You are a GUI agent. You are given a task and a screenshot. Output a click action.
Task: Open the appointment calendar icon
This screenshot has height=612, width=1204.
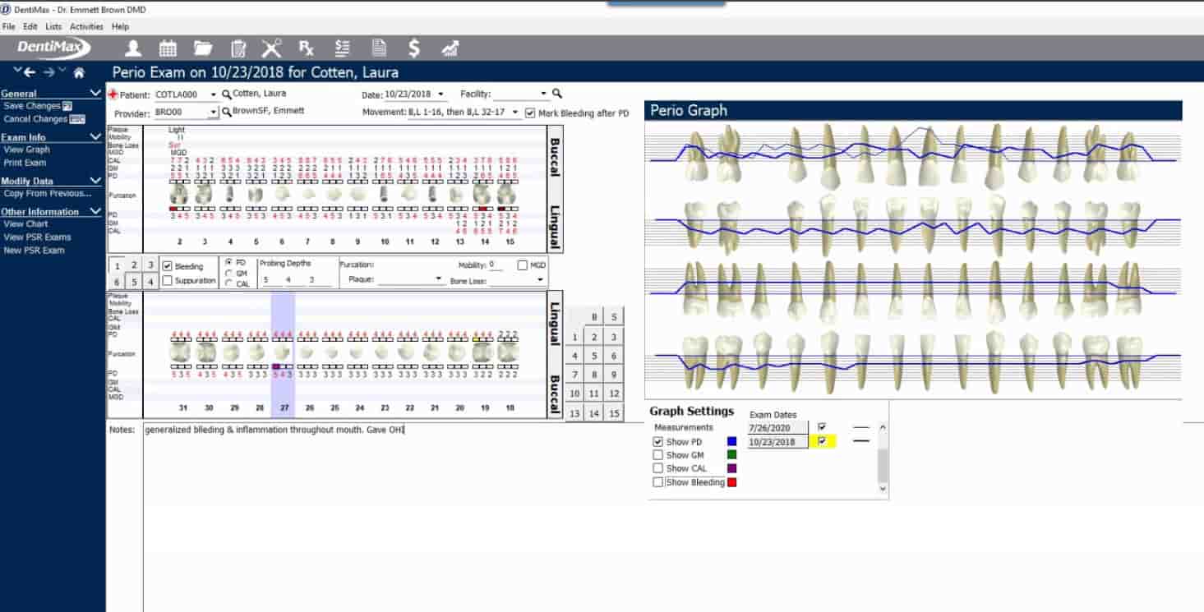167,48
